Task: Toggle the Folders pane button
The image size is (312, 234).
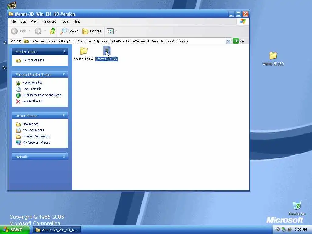Action: pyautogui.click(x=92, y=31)
